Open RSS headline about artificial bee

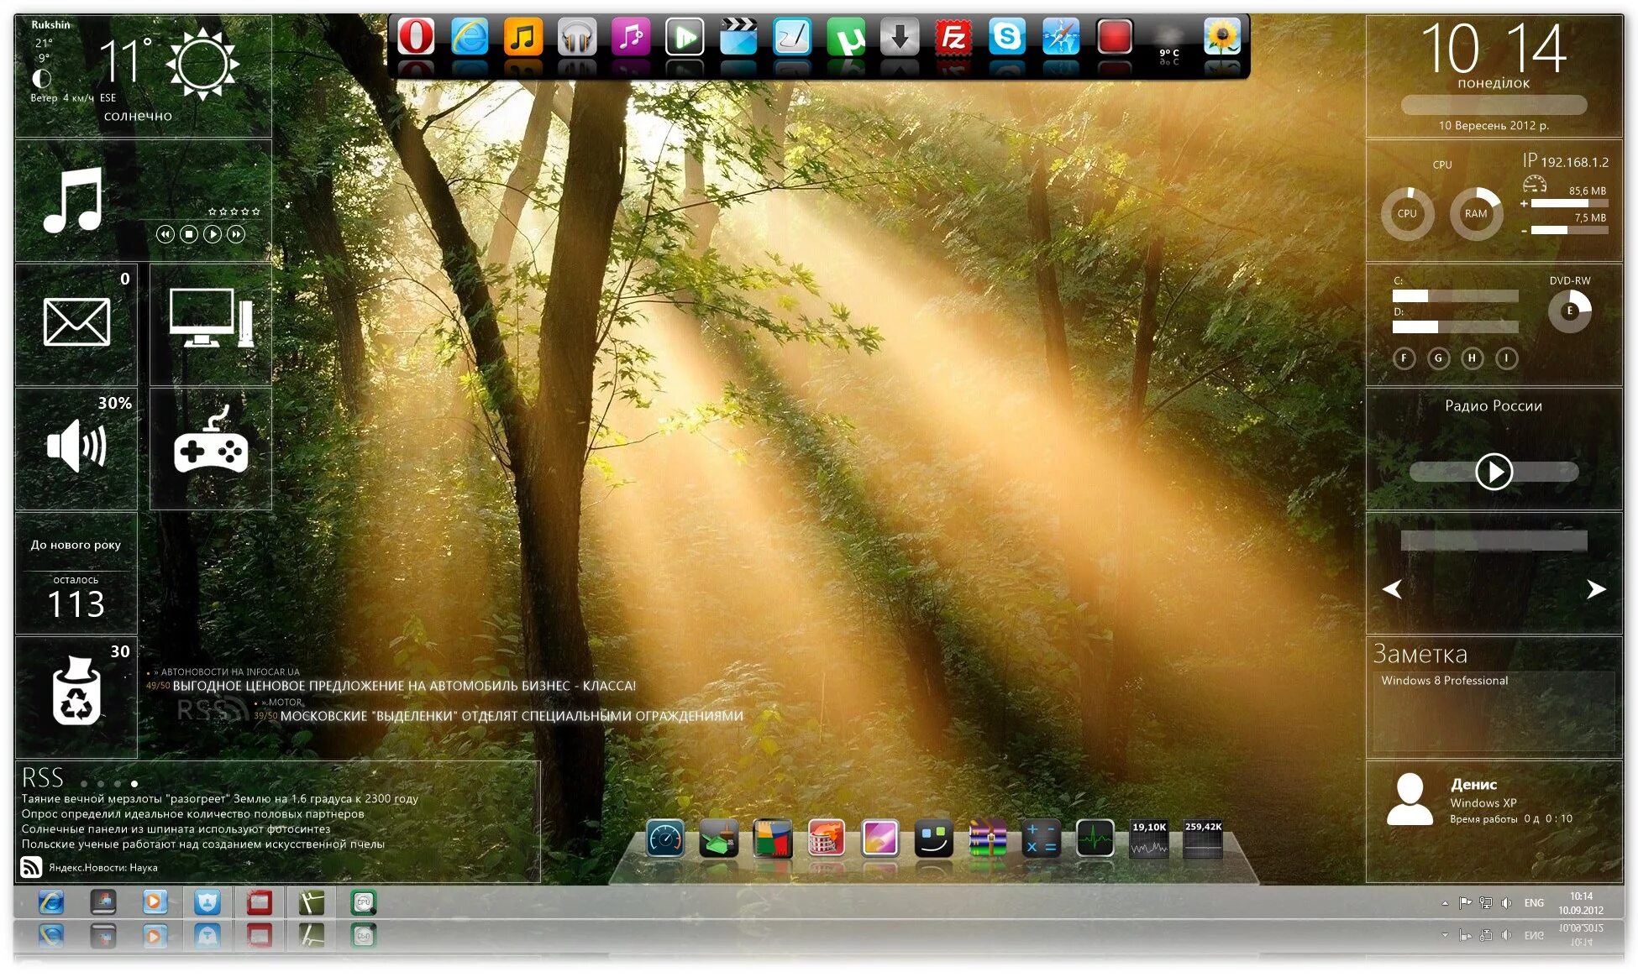pyautogui.click(x=202, y=844)
